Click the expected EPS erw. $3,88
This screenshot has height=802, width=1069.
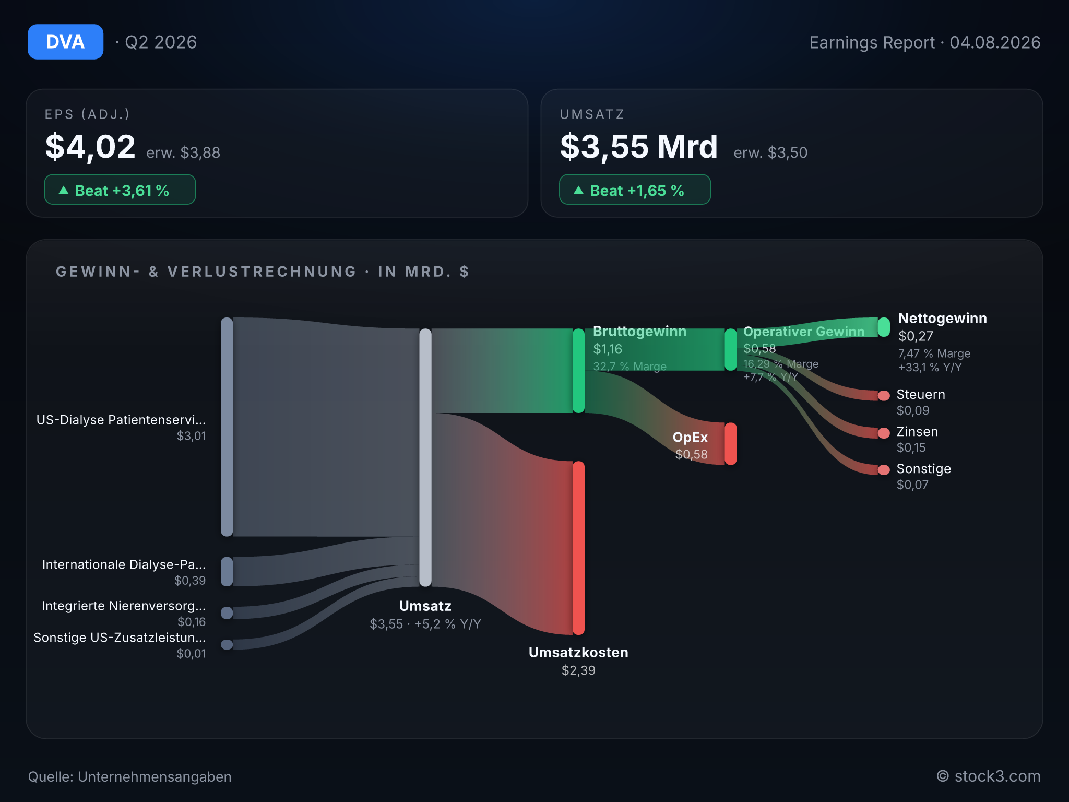(x=183, y=152)
